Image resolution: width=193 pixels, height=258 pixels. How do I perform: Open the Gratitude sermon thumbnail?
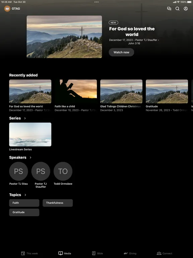click(167, 91)
